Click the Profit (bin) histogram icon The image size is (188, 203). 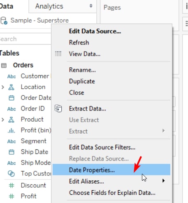pyautogui.click(x=11, y=130)
